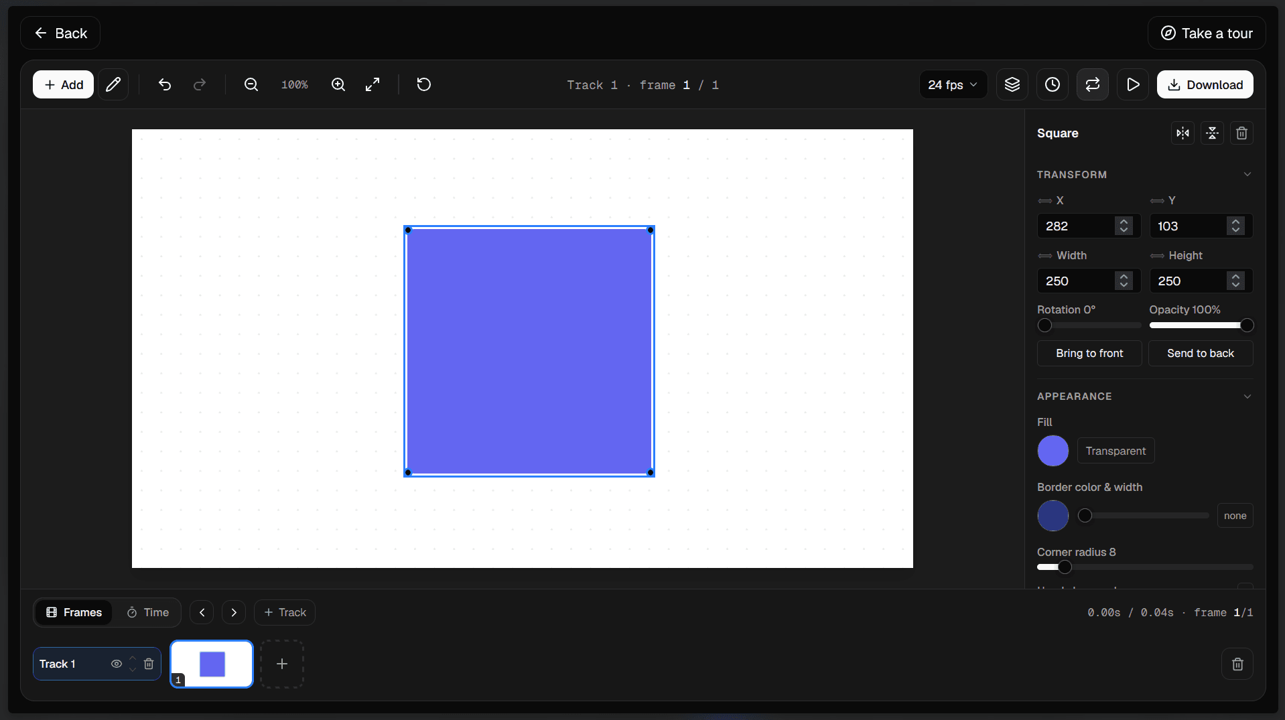Click the 100% zoom level text
Viewport: 1285px width, 720px height.
294,84
